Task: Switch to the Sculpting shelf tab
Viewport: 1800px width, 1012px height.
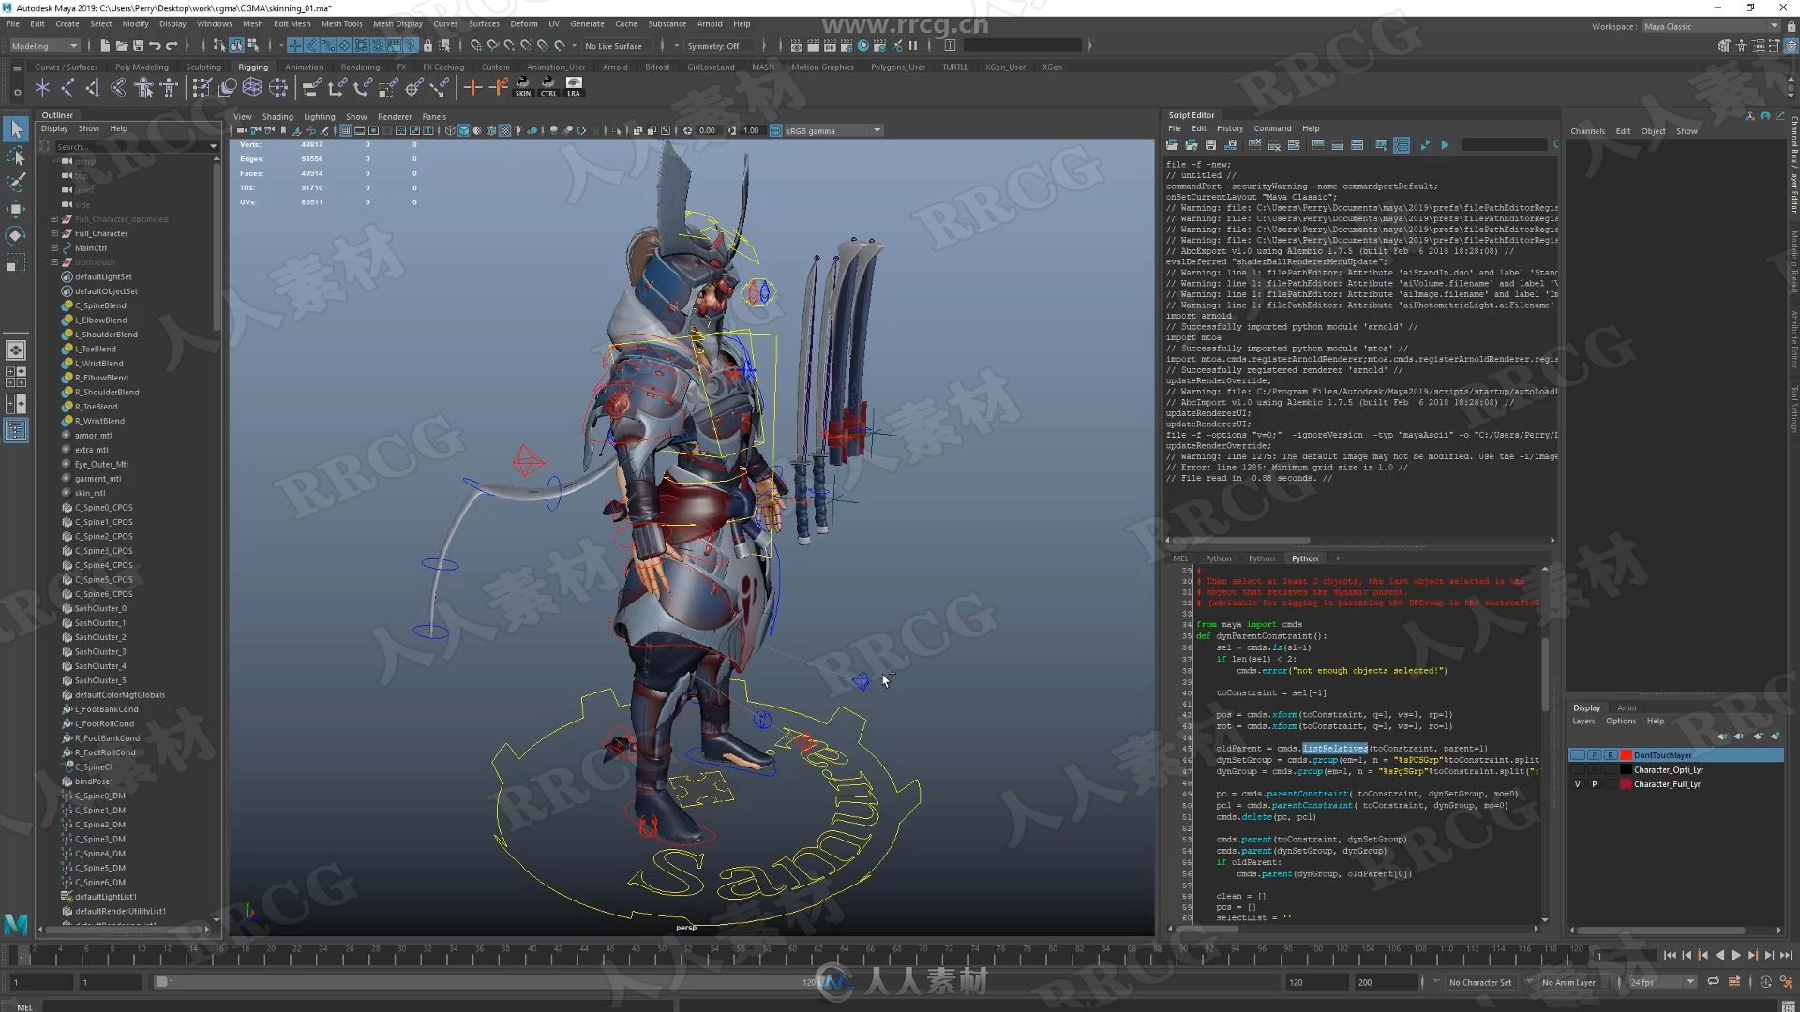Action: point(202,67)
